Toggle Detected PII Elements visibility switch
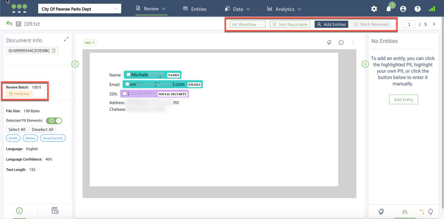The image size is (444, 219). (x=54, y=121)
